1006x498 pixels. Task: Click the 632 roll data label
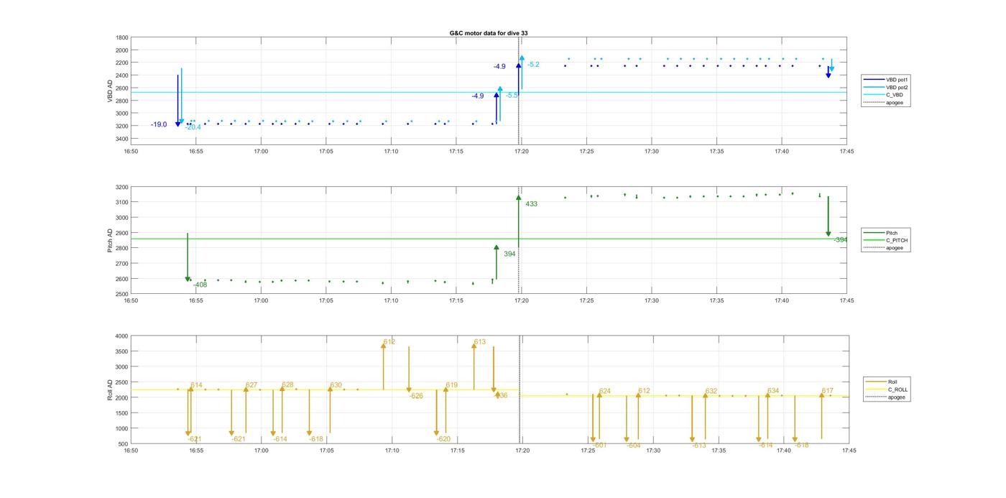coord(711,392)
